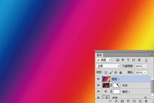Hide the 光效 layer
This screenshot has width=154, height=103.
tap(98, 85)
